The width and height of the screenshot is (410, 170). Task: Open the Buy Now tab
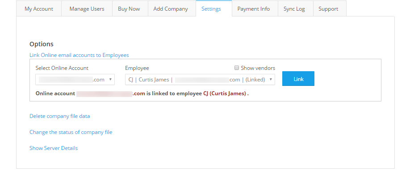pyautogui.click(x=129, y=8)
